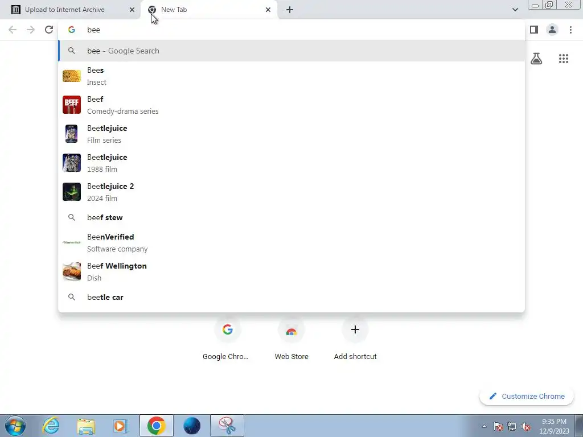Click the Customize Chrome button
Viewport: 583px width, 437px height.
(x=527, y=397)
